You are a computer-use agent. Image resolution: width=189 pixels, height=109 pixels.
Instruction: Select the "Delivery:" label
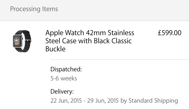click(62, 91)
